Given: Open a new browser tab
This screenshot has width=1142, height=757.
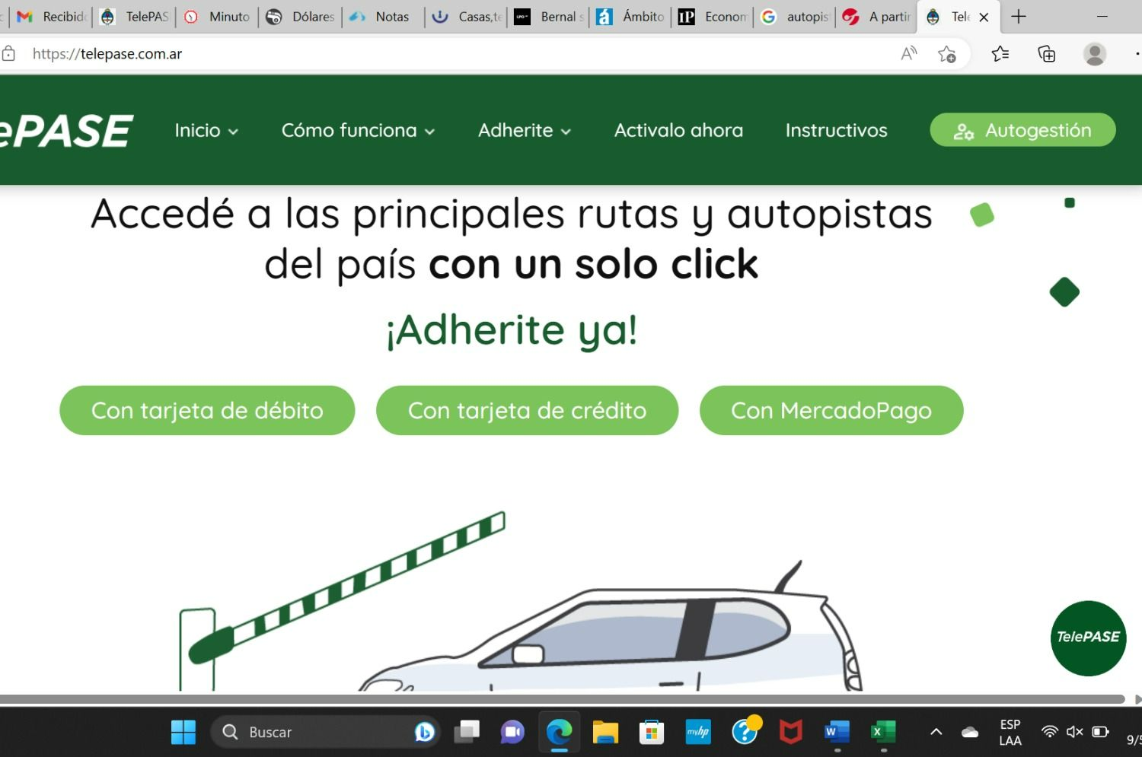Looking at the screenshot, I should (1018, 17).
